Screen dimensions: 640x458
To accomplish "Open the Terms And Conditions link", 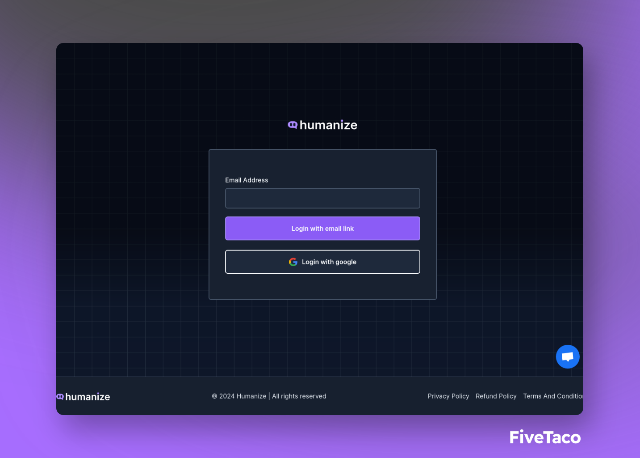I will click(x=553, y=396).
